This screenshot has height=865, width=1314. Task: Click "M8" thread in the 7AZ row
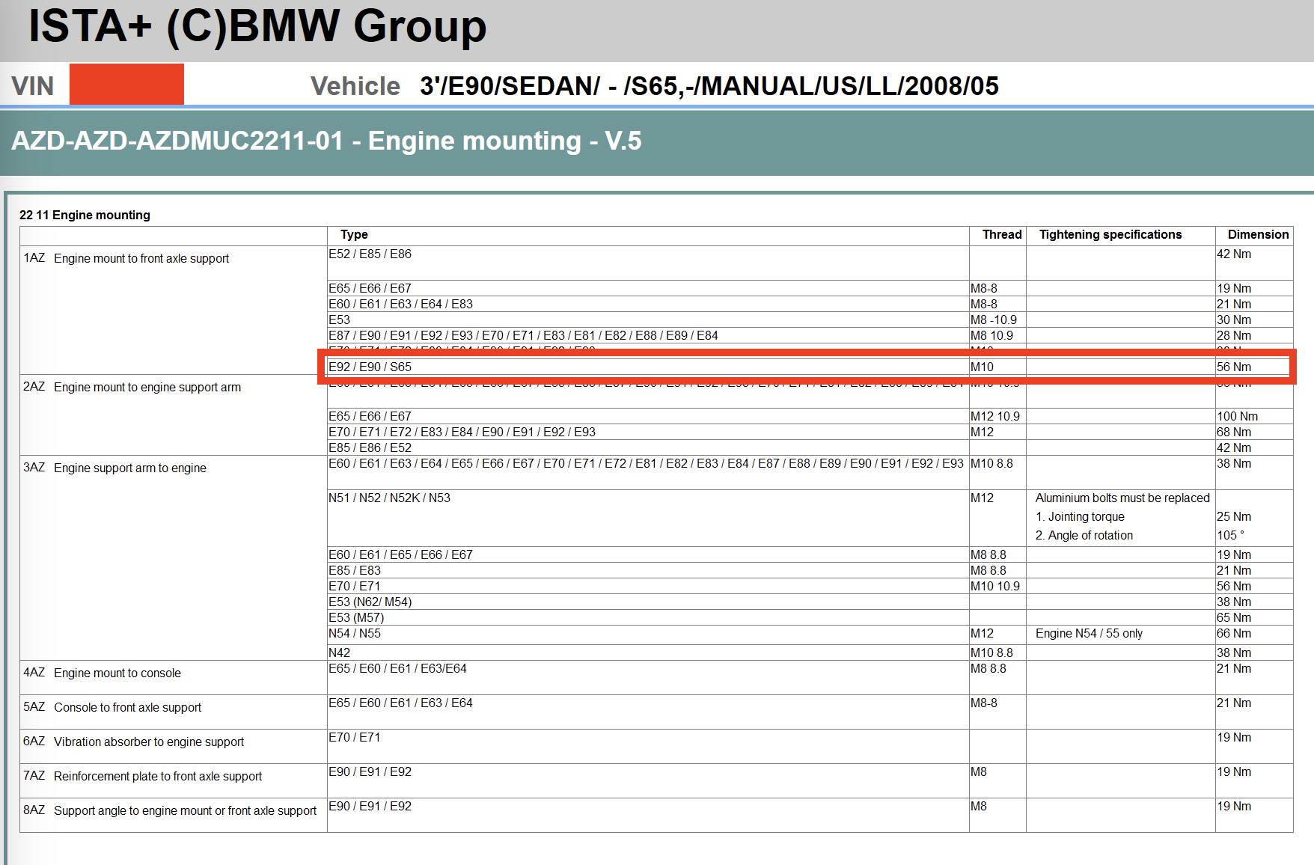(x=979, y=771)
